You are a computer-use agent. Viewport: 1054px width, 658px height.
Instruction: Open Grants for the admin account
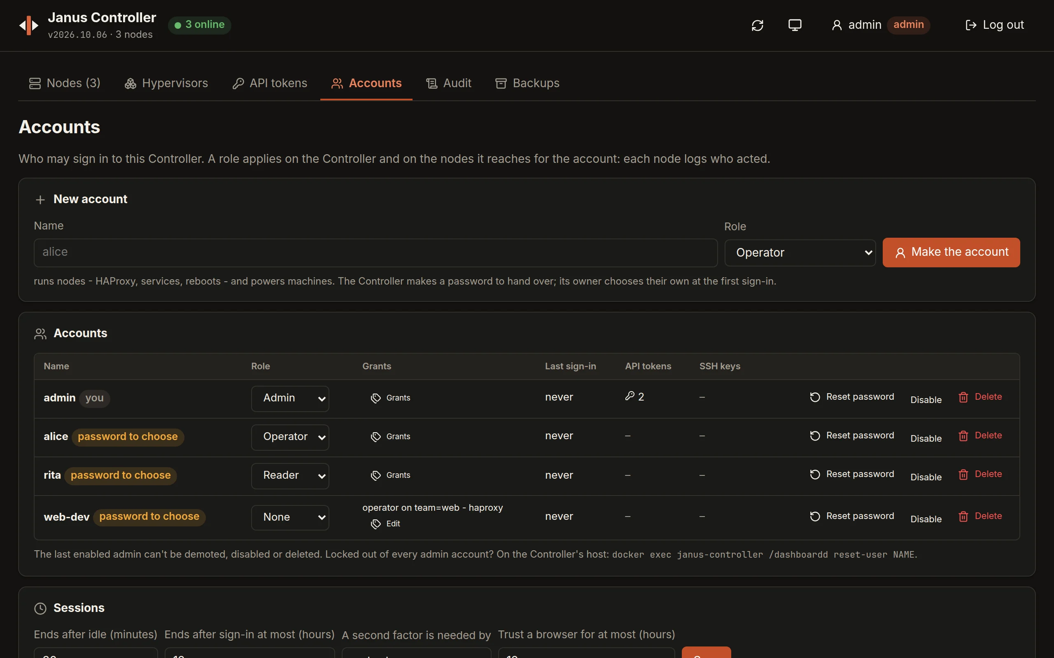tap(390, 398)
